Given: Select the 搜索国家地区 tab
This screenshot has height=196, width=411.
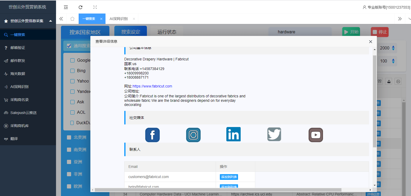Looking at the screenshot, I should click(85, 32).
